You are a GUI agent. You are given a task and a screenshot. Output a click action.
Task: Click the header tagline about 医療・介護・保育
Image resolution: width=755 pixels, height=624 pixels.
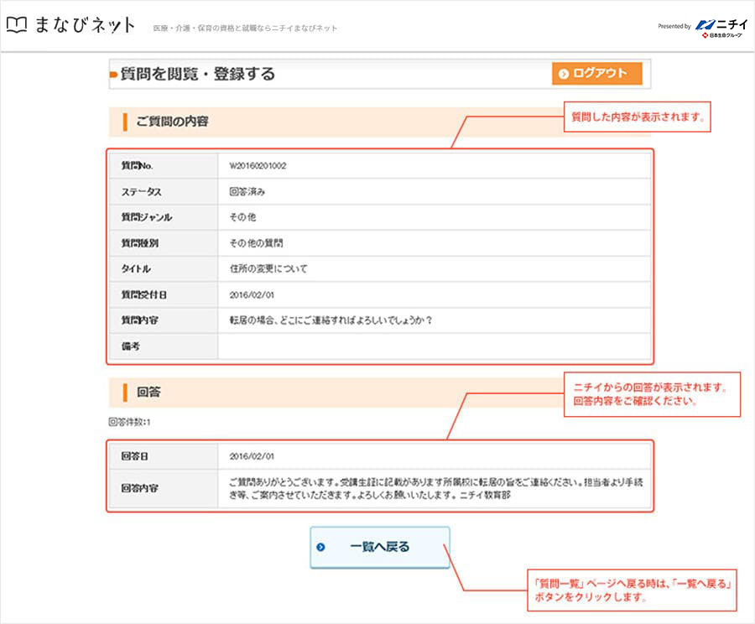click(245, 29)
